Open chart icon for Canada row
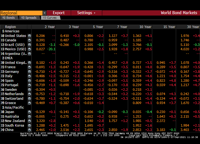Image resolution: width=200 pixels, height=144 pixels. point(29,40)
